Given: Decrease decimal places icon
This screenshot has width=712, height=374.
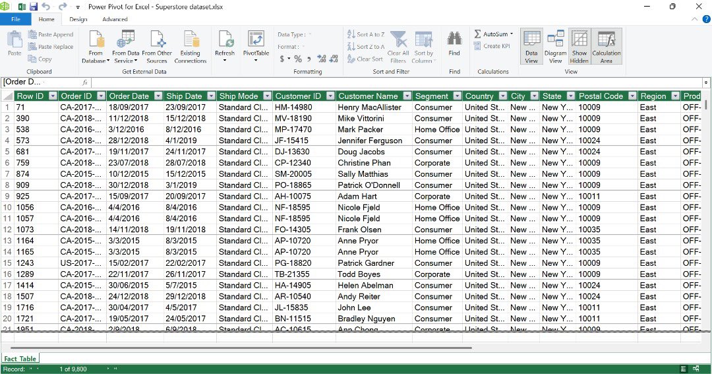Looking at the screenshot, I should pos(334,59).
